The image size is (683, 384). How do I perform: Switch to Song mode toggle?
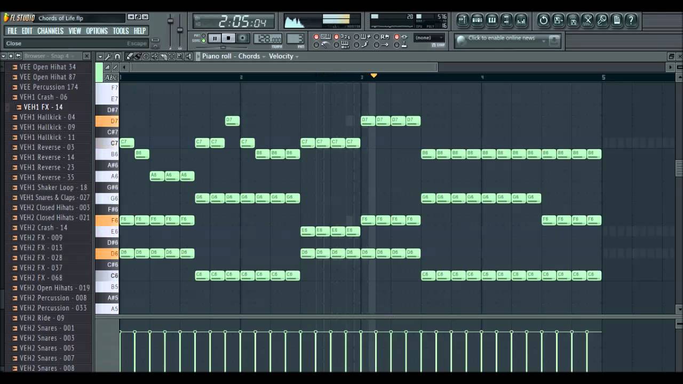coord(203,40)
